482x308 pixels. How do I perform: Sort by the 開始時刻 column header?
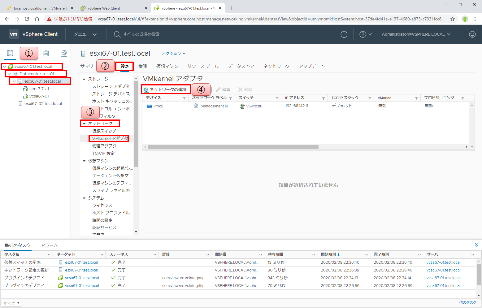330,254
